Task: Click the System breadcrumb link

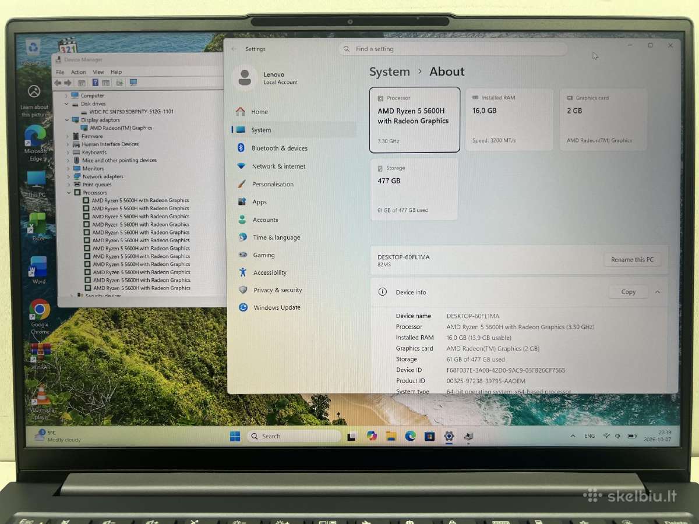Action: pos(390,72)
